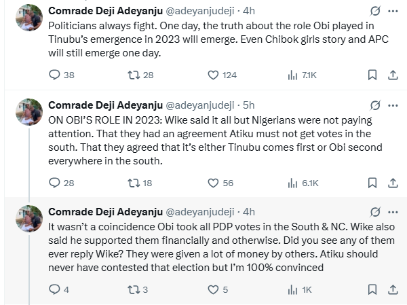Bookmark the 'Politicians always fight' tweet
Screen dimensions: 407x305
[372, 75]
